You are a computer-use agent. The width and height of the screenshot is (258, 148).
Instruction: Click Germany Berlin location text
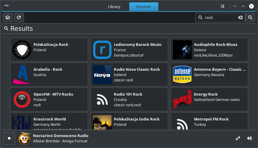[47, 125]
